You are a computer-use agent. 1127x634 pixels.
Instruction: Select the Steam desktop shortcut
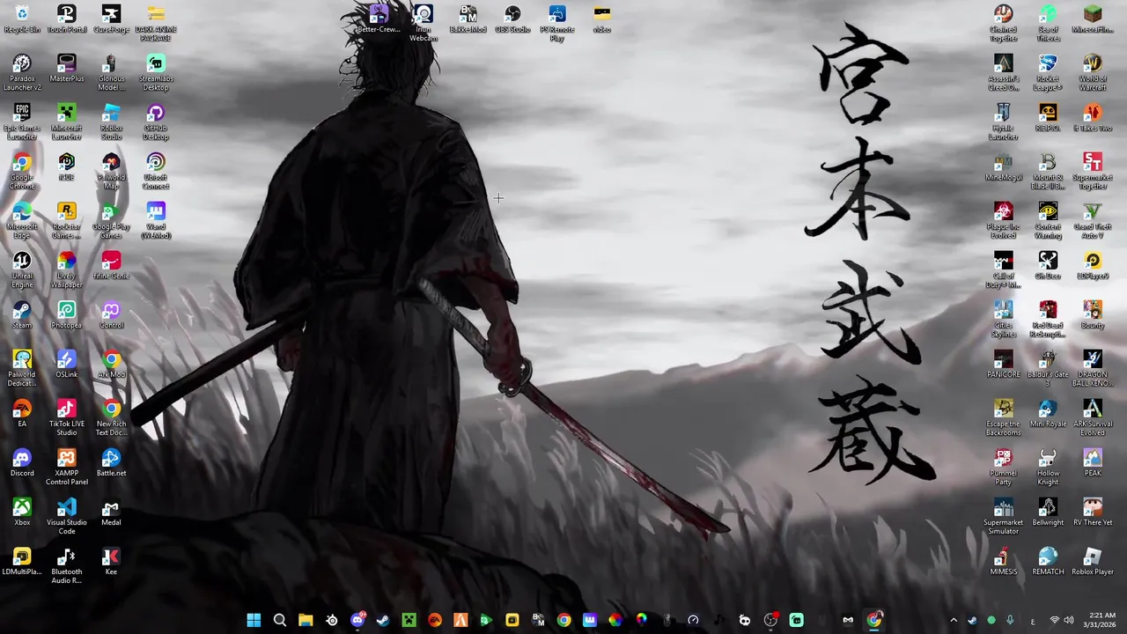(x=22, y=314)
